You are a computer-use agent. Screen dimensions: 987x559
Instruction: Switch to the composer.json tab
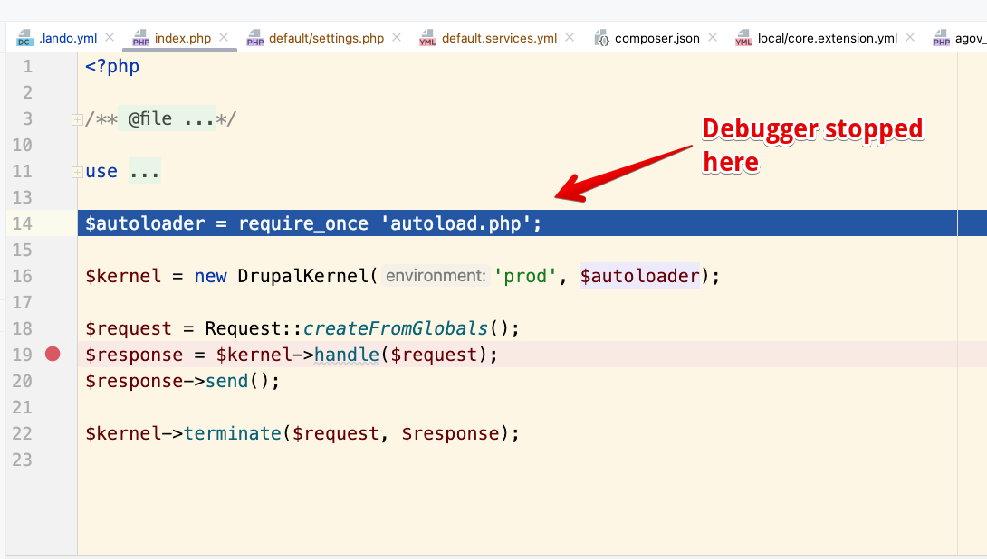(657, 38)
